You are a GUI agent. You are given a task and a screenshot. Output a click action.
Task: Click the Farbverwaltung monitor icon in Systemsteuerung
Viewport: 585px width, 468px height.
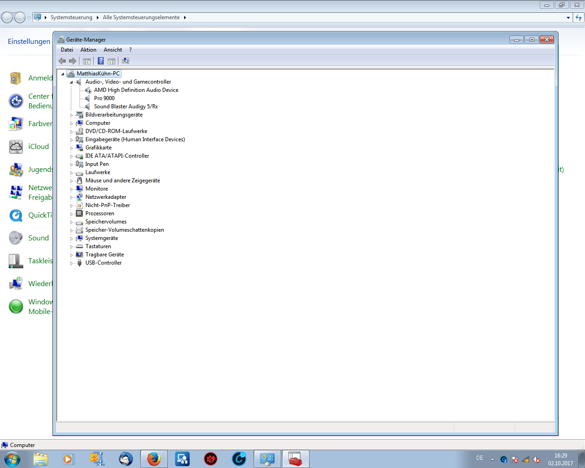16,124
